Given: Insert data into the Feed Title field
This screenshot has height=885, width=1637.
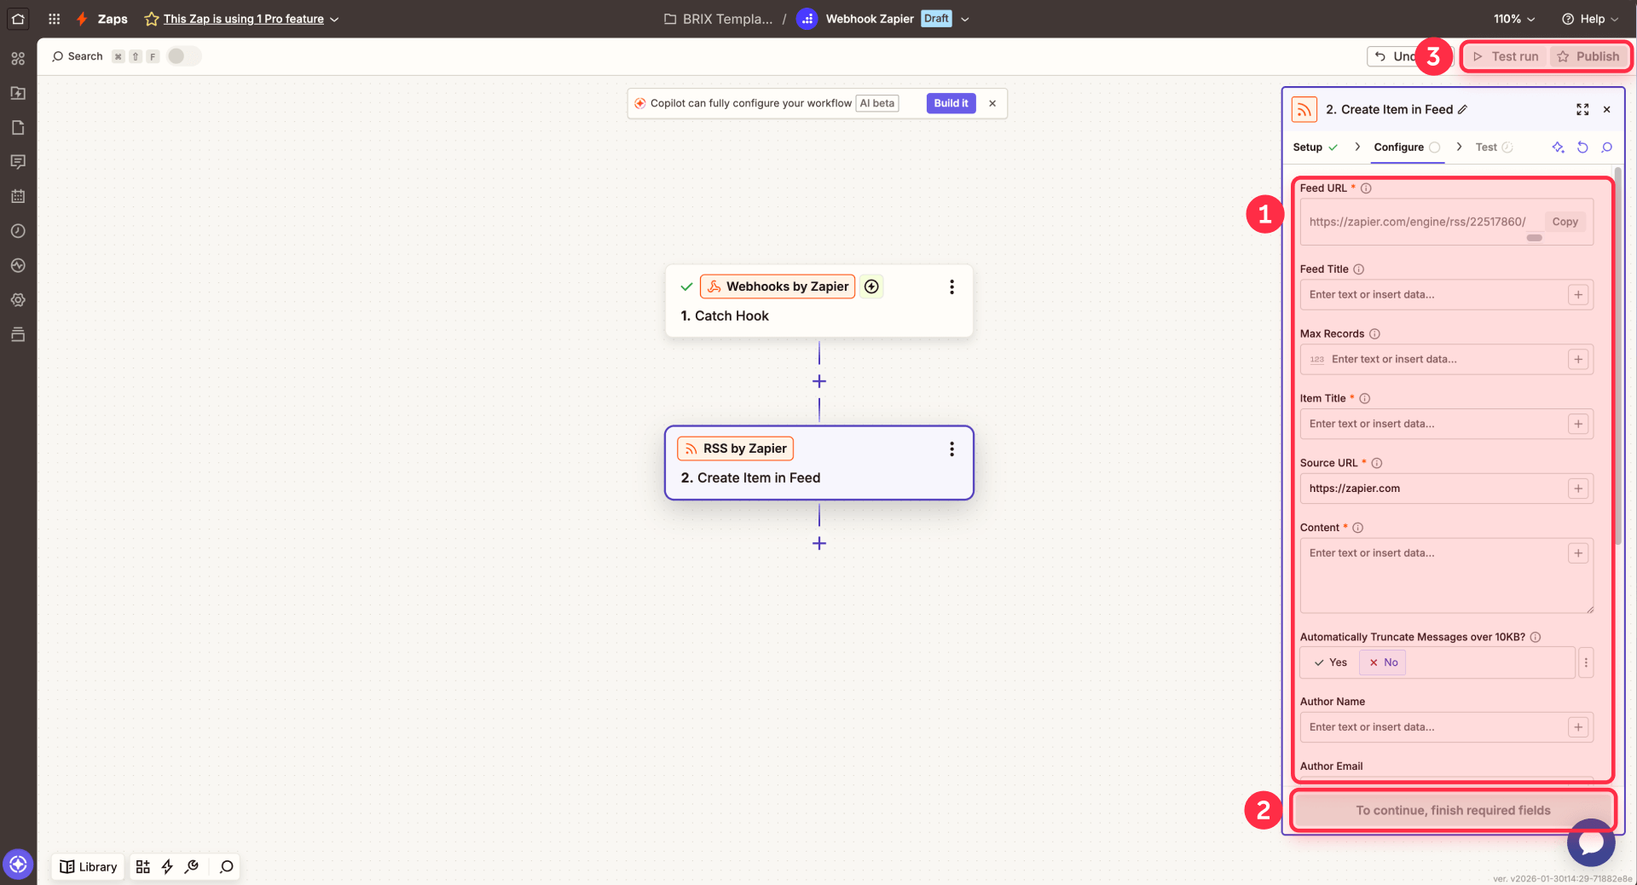Looking at the screenshot, I should tap(1578, 295).
